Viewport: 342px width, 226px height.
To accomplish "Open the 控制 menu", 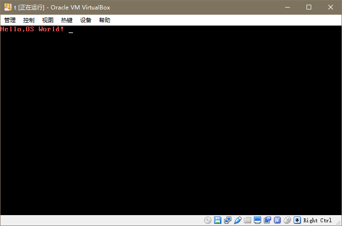I will [x=29, y=20].
